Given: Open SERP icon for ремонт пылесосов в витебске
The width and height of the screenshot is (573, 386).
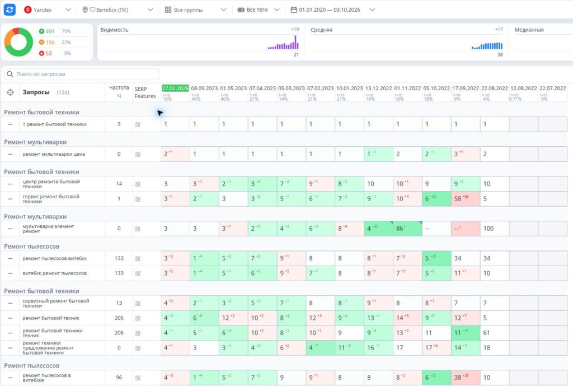Looking at the screenshot, I should [138, 378].
